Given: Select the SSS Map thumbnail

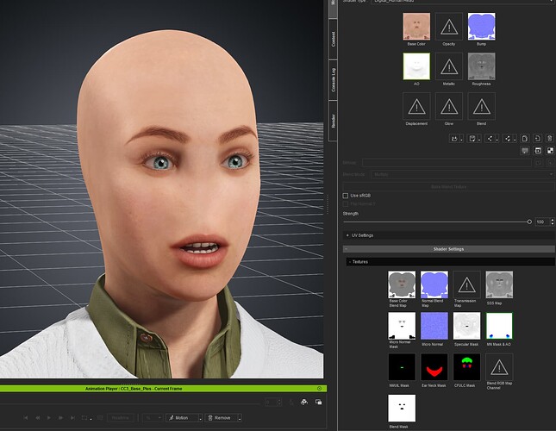Looking at the screenshot, I should pyautogui.click(x=499, y=284).
